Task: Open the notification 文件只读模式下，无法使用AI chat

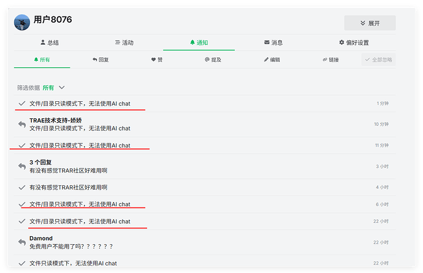Action: 205,262
